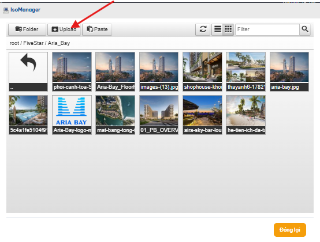
Task: Select Aria-Bay_Floor thumbnail
Action: click(x=116, y=71)
